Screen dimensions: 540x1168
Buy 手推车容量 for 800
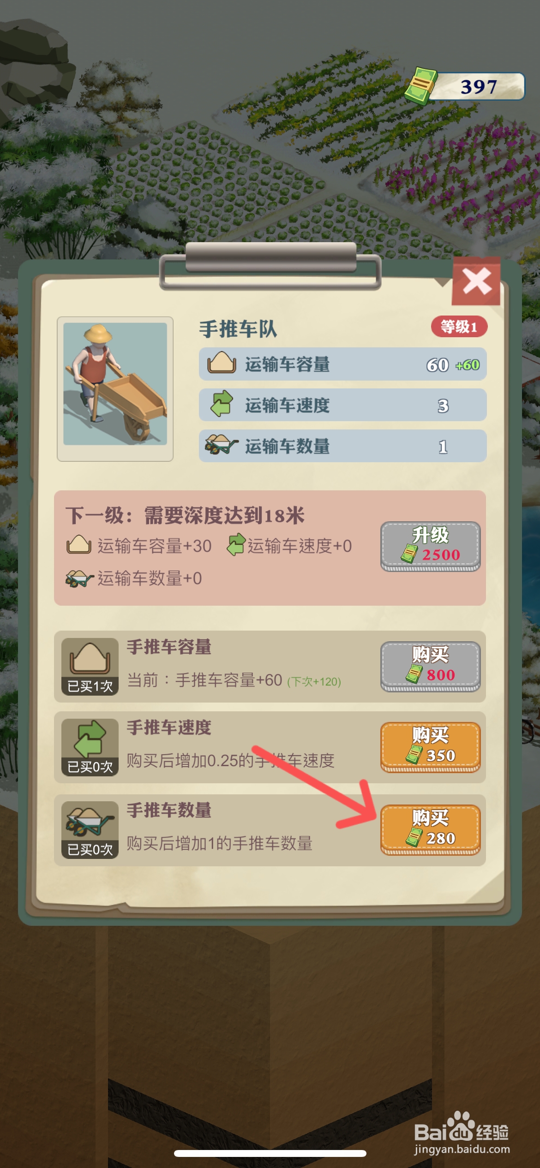(x=430, y=666)
